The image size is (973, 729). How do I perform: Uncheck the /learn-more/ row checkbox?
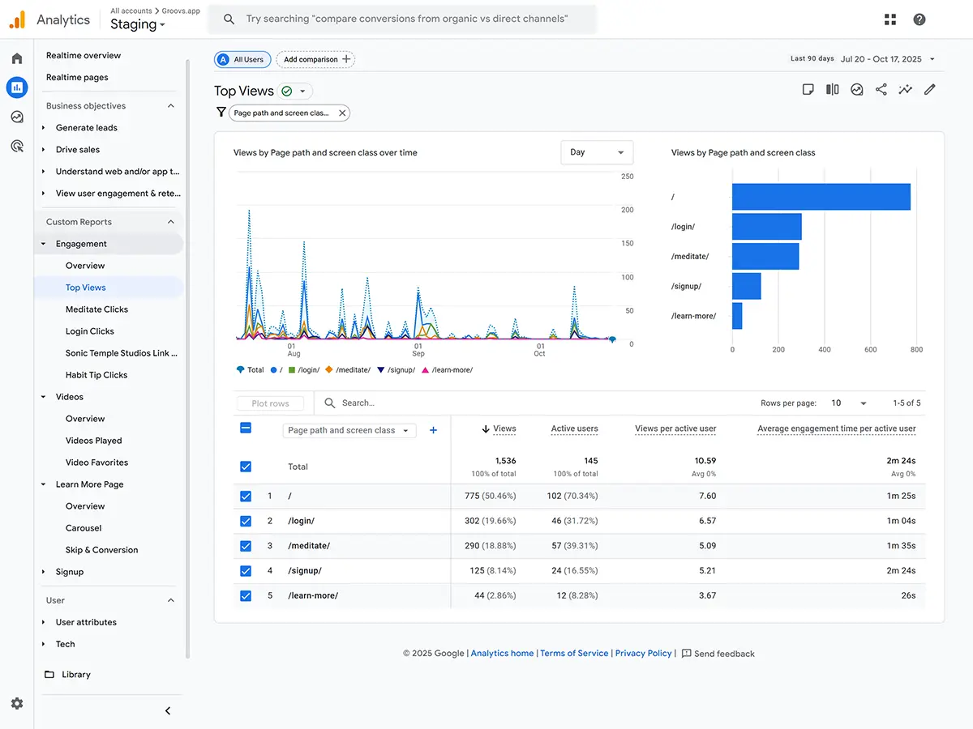click(246, 595)
